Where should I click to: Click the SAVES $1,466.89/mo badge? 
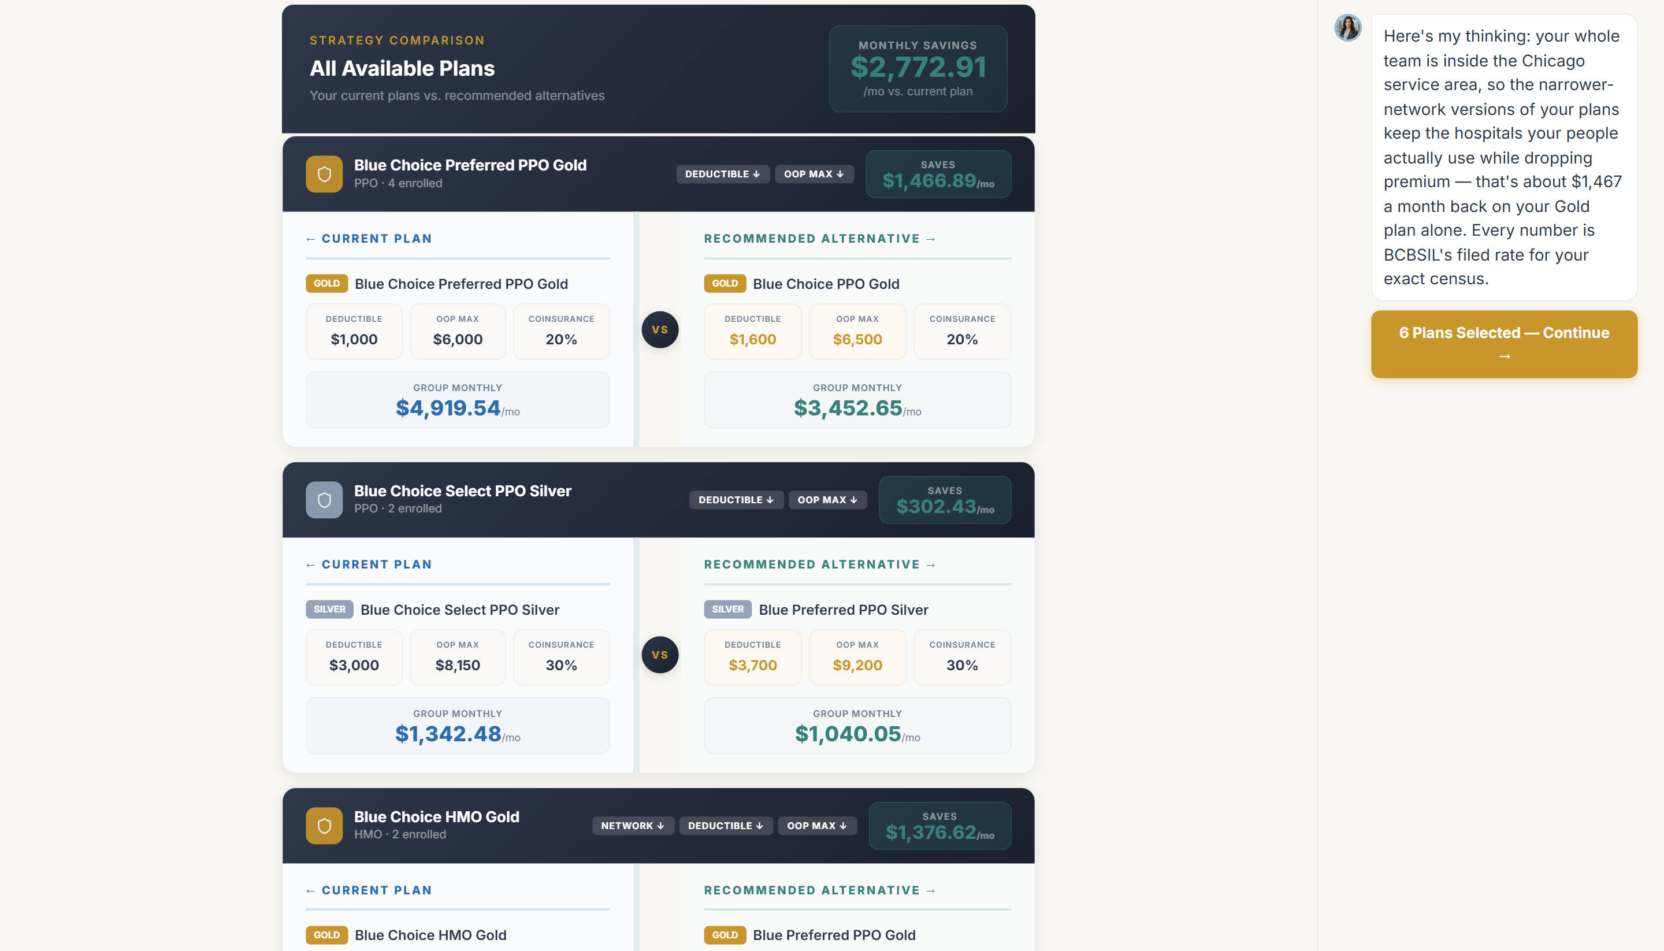(938, 174)
